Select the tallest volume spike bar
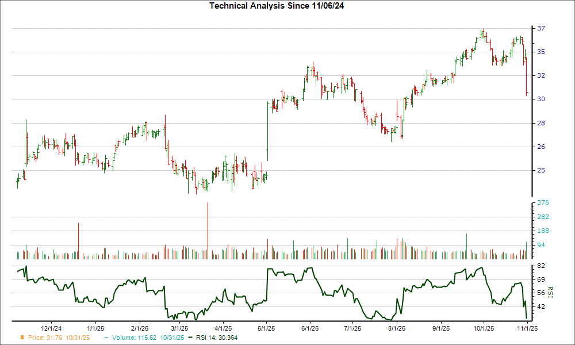 pyautogui.click(x=208, y=230)
